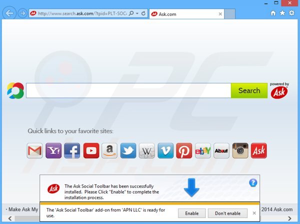
Task: Click the browser Forward arrow button
Action: [22, 13]
